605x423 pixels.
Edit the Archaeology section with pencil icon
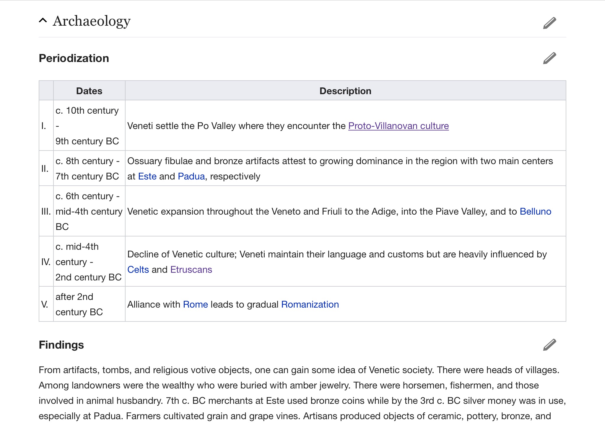pyautogui.click(x=549, y=23)
